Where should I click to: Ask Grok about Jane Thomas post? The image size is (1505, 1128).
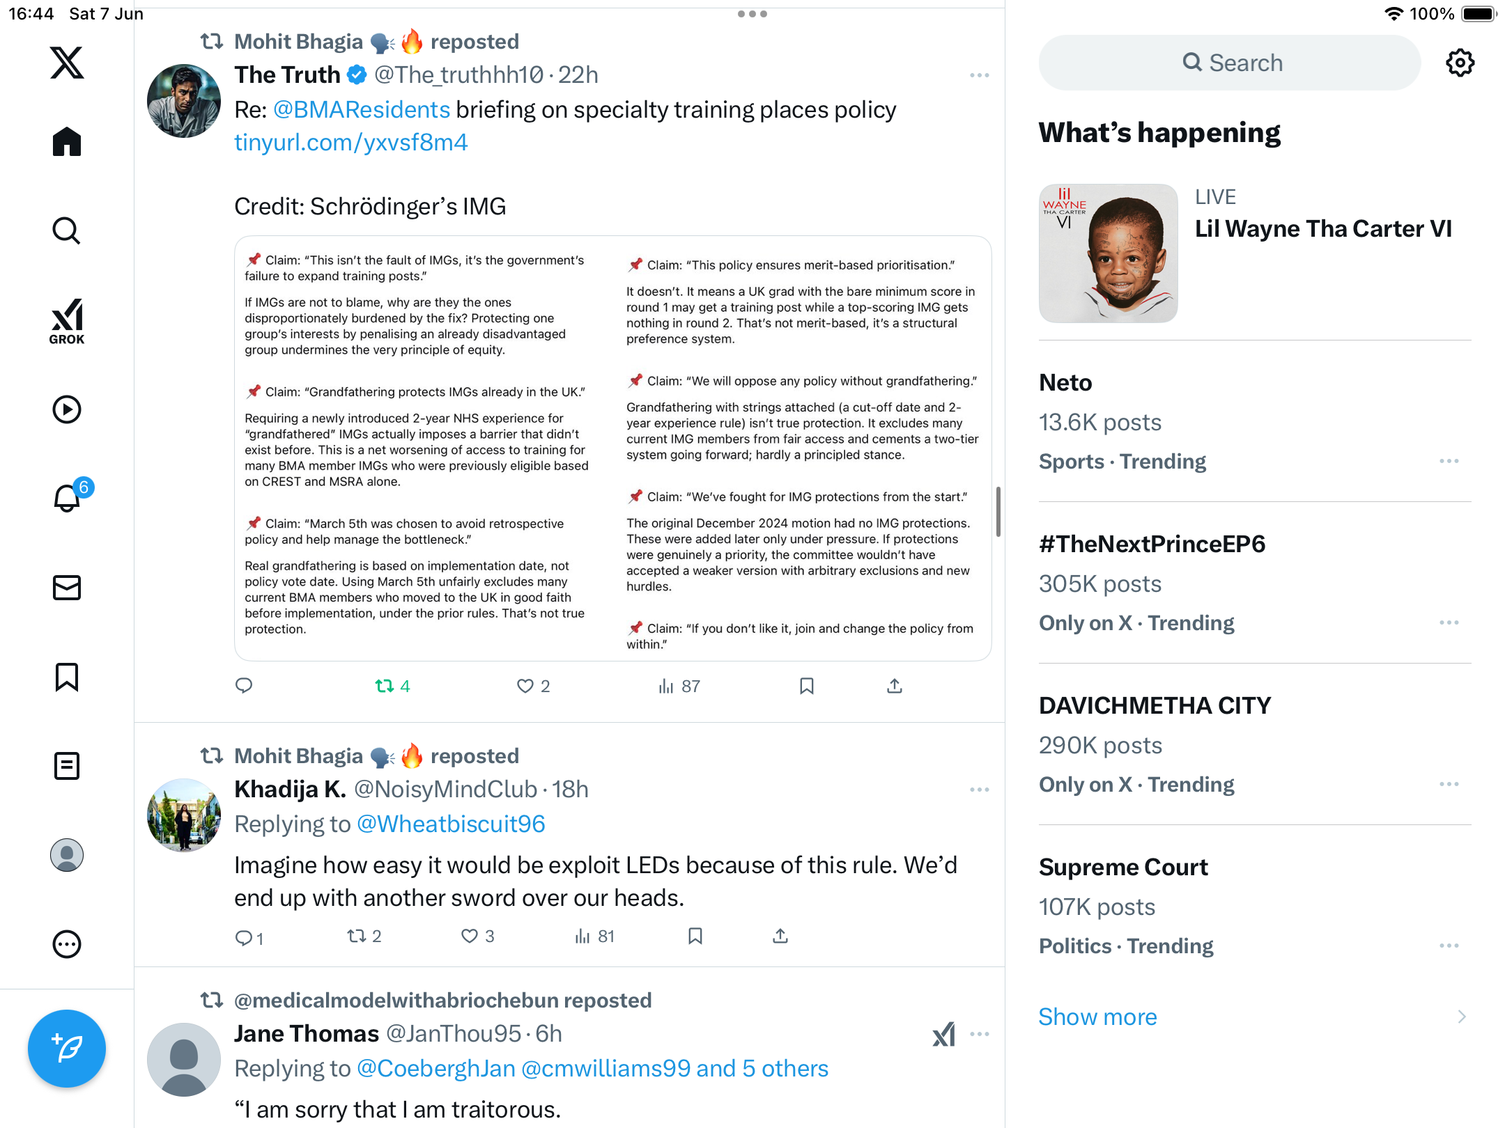click(943, 1035)
